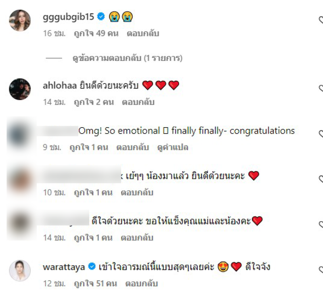
Task: Reply to warattaya's comment via ตอบกลับ
Action: point(142,284)
